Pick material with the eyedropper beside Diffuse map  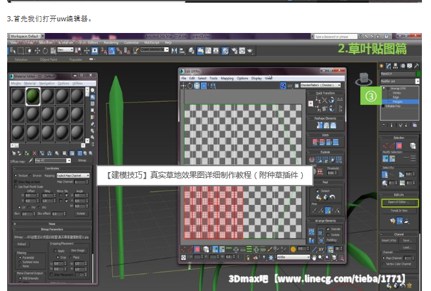31,160
